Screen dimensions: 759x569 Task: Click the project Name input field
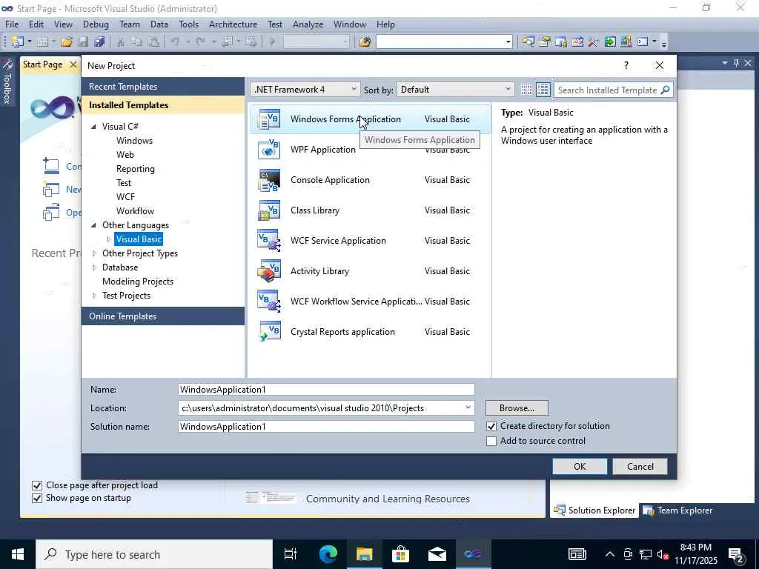326,390
